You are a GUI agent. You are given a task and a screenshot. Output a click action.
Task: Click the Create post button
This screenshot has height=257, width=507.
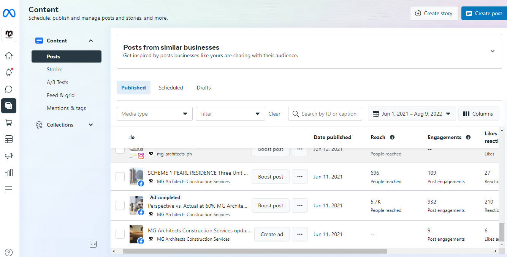click(484, 13)
